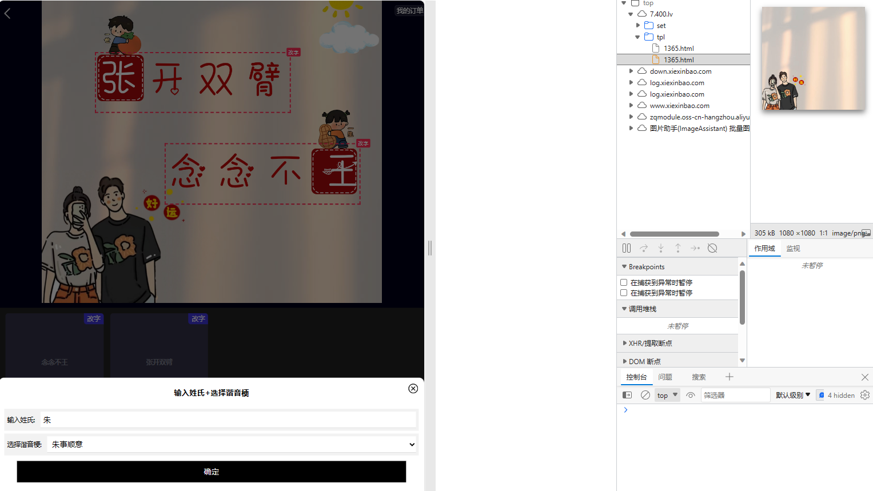Collapse the 7.400.lv tree node

pos(631,14)
